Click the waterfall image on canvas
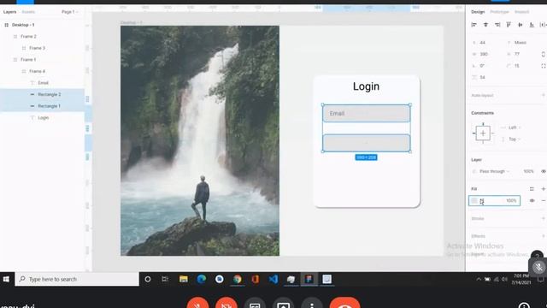 [200, 140]
